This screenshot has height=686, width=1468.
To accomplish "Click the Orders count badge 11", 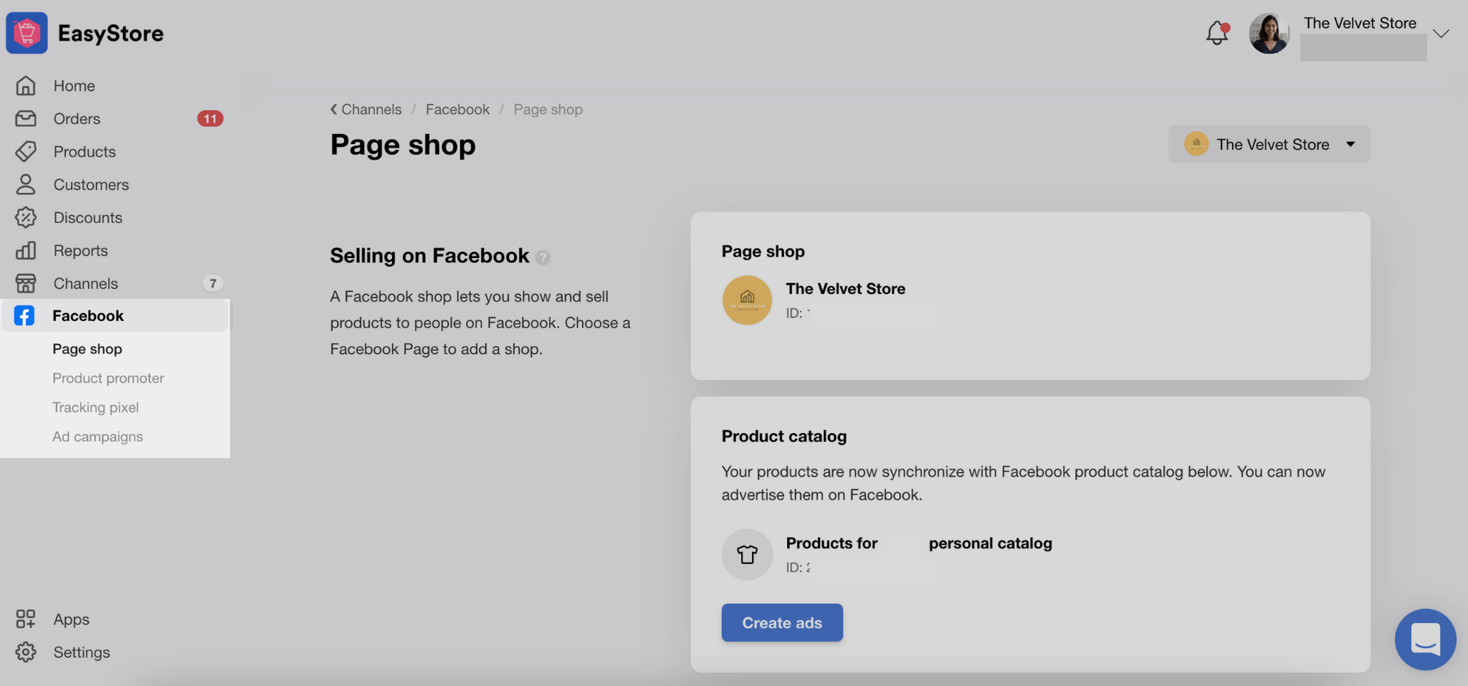I will coord(210,118).
